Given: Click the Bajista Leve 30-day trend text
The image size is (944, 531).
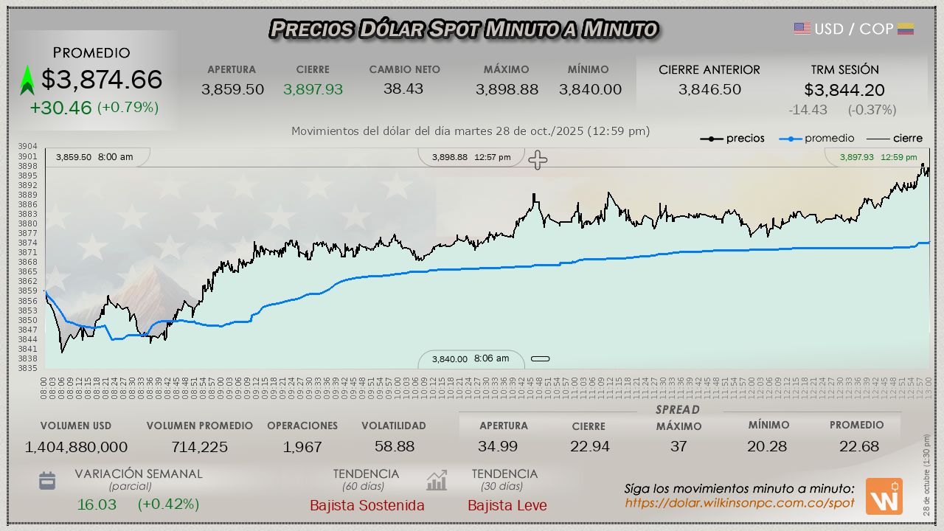Looking at the screenshot, I should coord(507,505).
